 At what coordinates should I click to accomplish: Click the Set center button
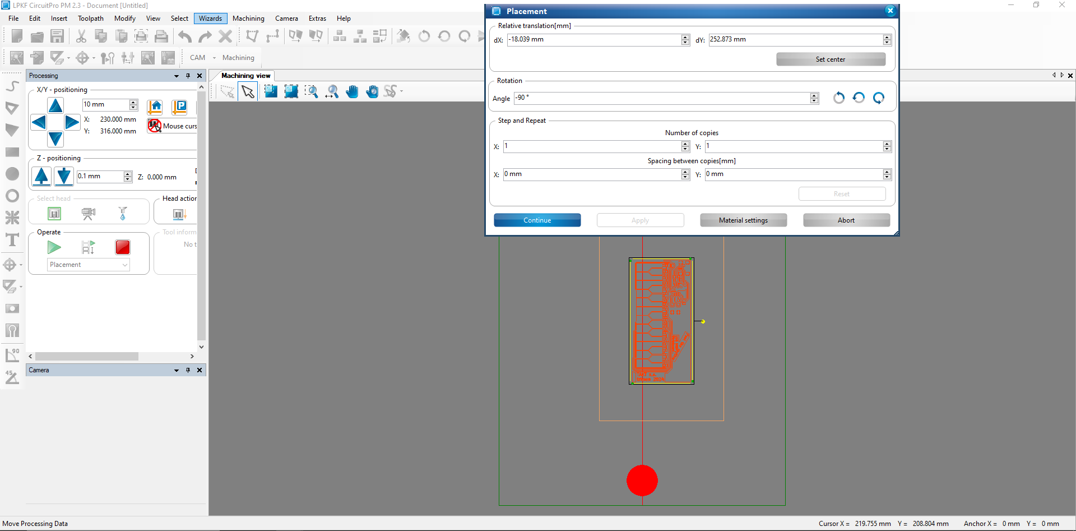click(831, 59)
